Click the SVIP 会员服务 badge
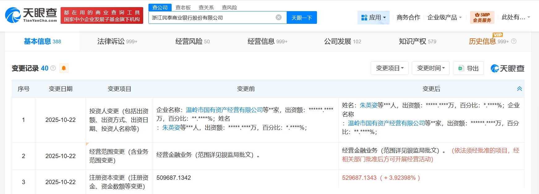Image resolution: width=539 pixels, height=194 pixels. (x=482, y=17)
